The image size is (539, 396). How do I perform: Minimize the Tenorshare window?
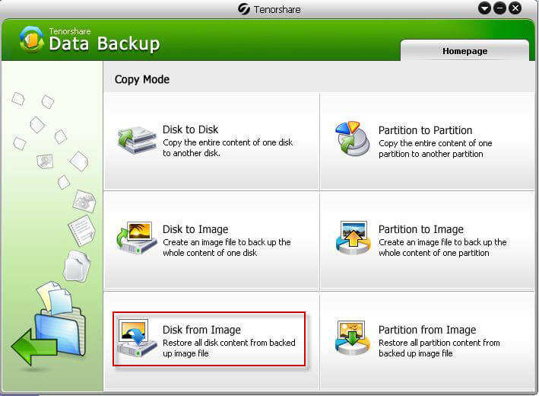click(x=500, y=8)
